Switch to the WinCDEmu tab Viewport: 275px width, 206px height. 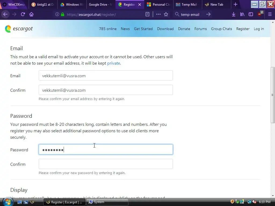tap(15, 5)
